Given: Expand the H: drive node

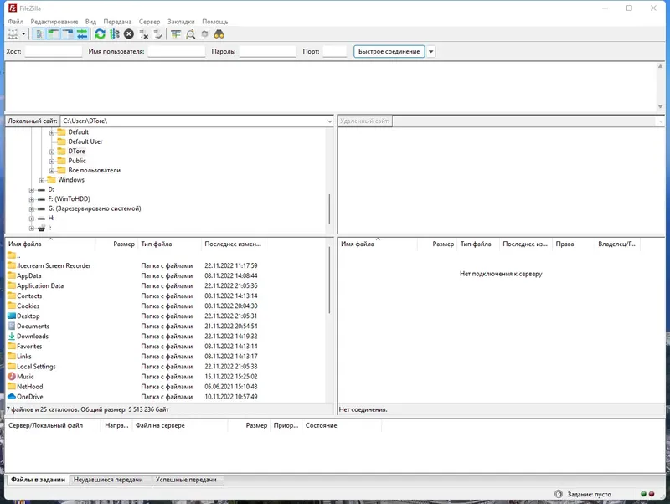Looking at the screenshot, I should pos(32,219).
